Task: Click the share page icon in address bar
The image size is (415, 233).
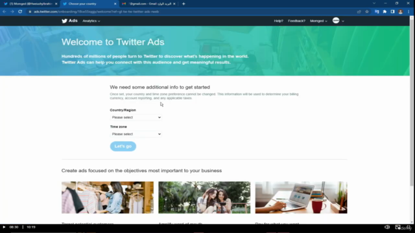Action: 359,12
